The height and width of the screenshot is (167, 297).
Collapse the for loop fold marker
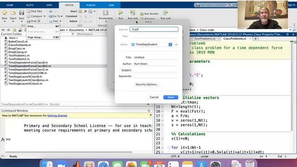coord(169,148)
